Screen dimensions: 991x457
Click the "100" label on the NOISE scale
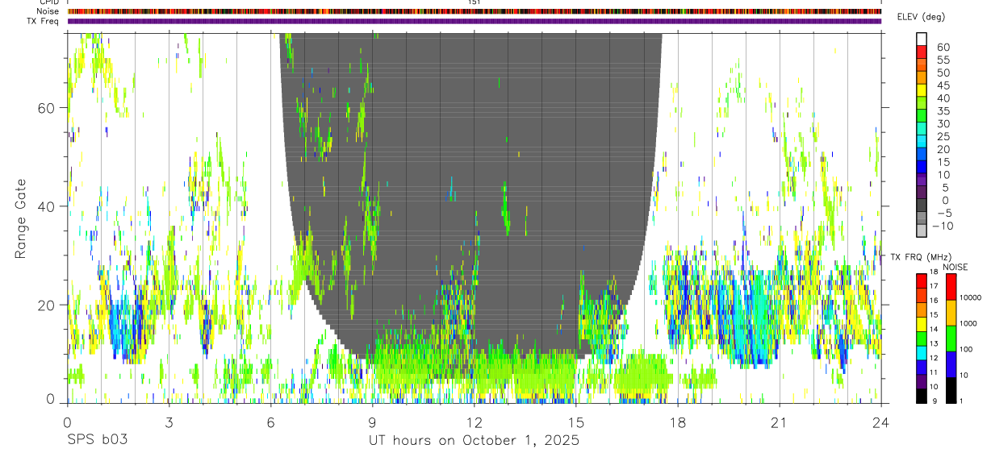(967, 350)
